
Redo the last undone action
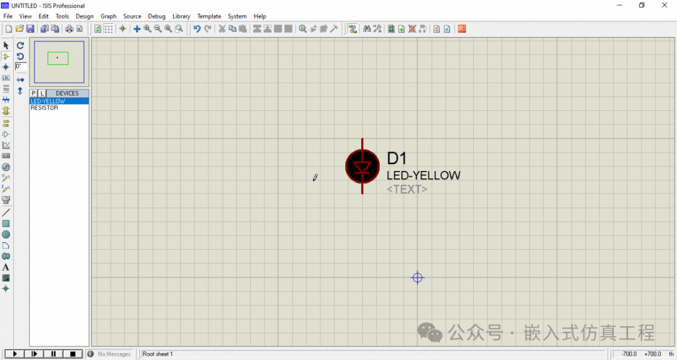tap(207, 29)
